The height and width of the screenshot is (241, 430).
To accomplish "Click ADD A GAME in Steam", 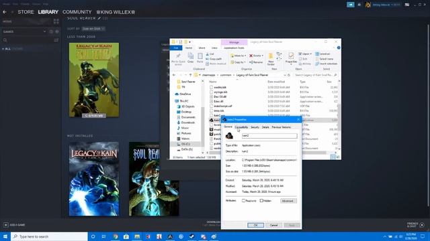I will (14, 225).
